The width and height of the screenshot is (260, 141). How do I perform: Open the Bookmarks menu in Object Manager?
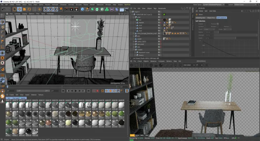click(x=162, y=8)
